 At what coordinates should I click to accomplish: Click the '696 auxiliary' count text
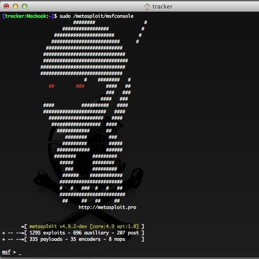tap(91, 233)
